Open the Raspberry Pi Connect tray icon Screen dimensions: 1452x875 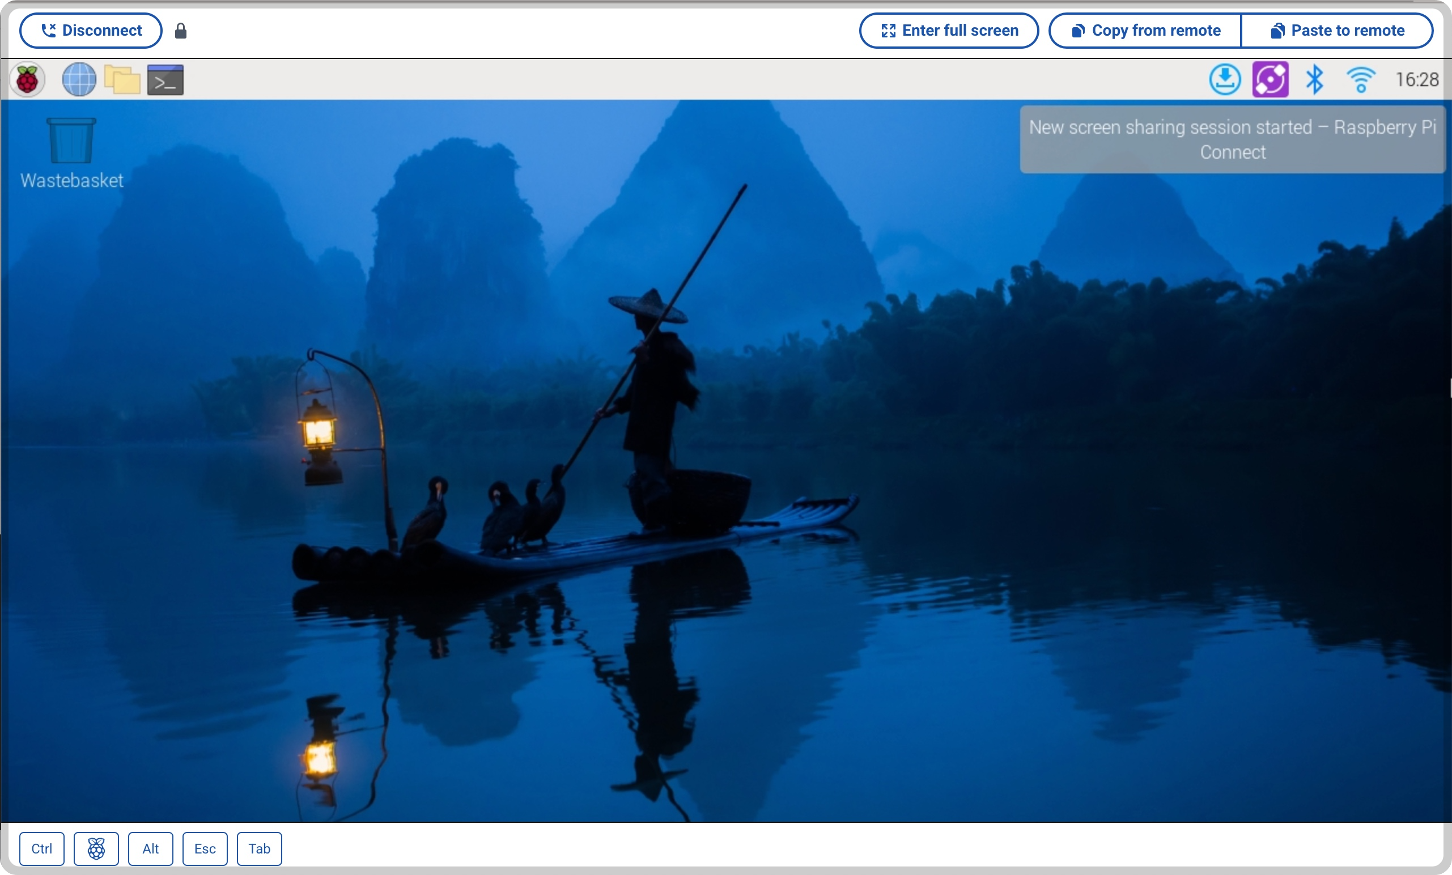[1270, 79]
